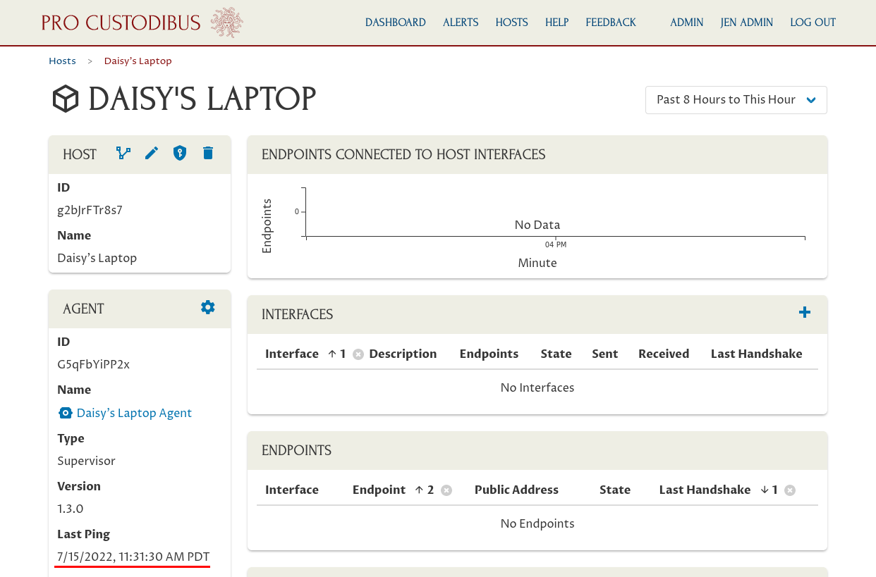Remove the Interface column sort
Viewport: 876px width, 577px height.
coord(358,354)
